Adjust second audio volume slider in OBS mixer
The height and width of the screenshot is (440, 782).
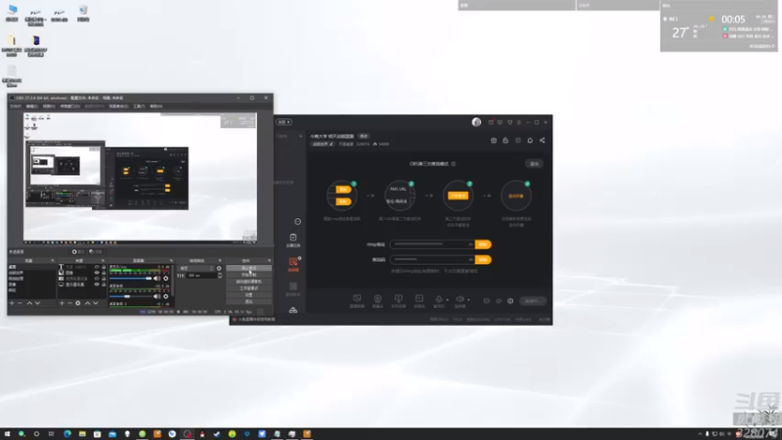click(x=131, y=296)
